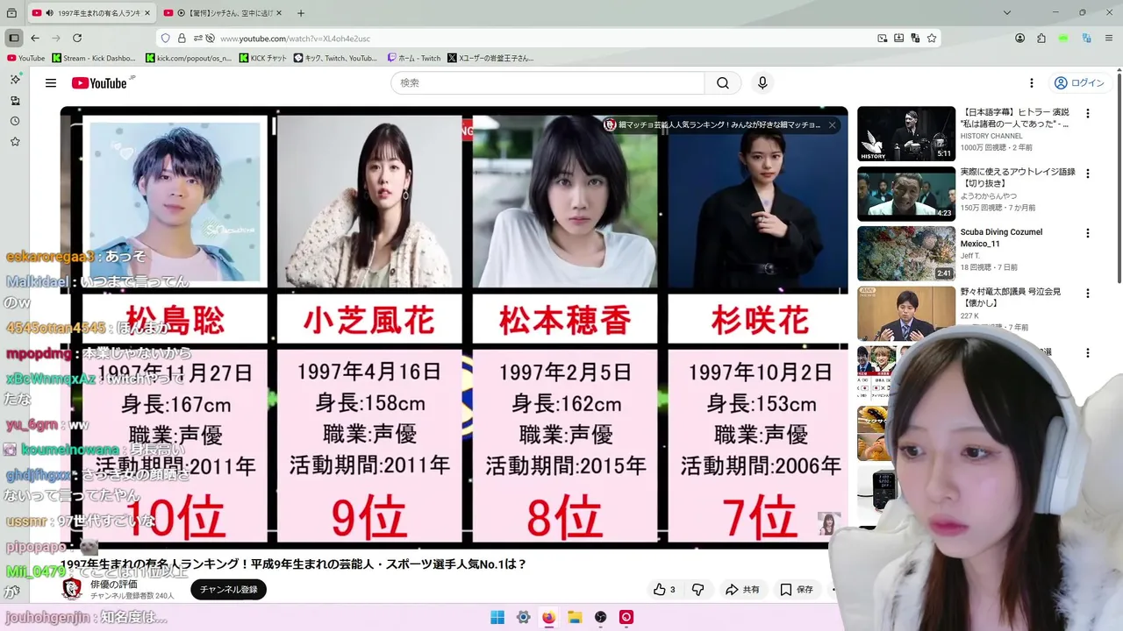Go back with the browser back arrow
1123x631 pixels.
click(x=35, y=38)
